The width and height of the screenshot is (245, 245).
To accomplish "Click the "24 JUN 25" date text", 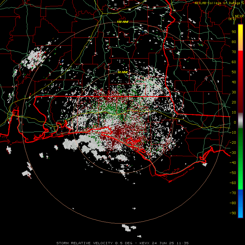I will point(163,243).
